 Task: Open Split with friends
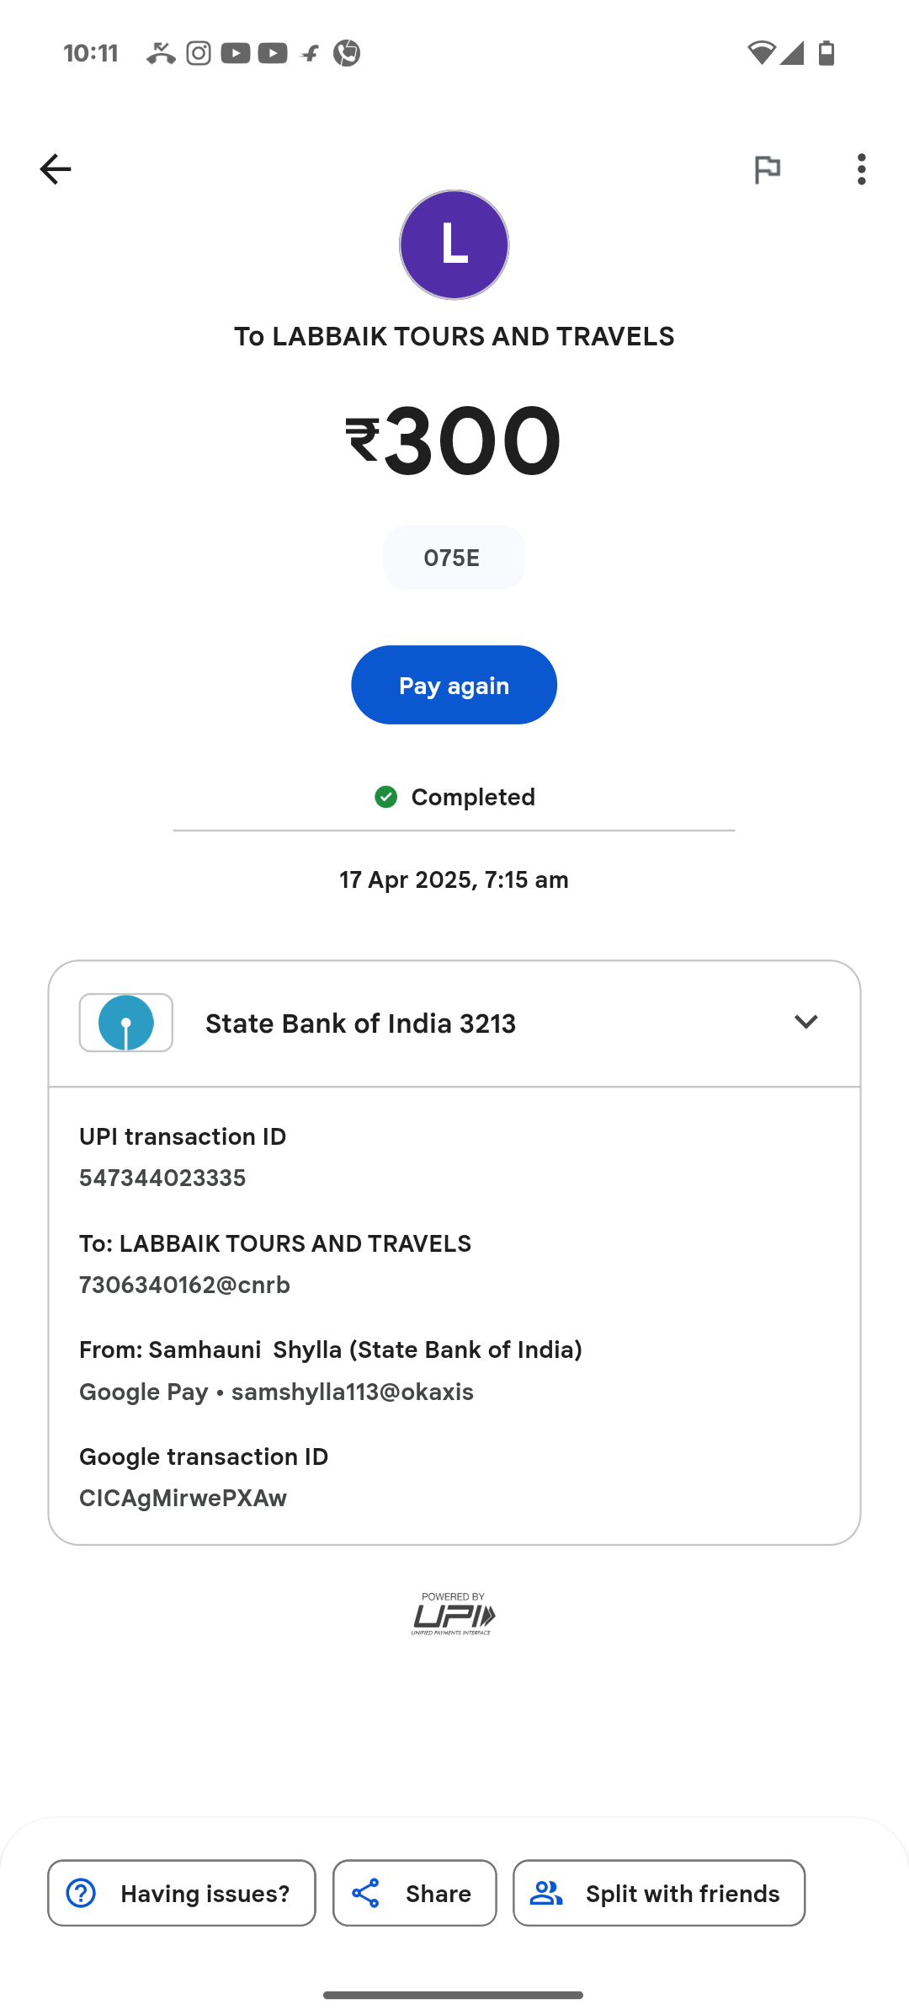tap(659, 1893)
